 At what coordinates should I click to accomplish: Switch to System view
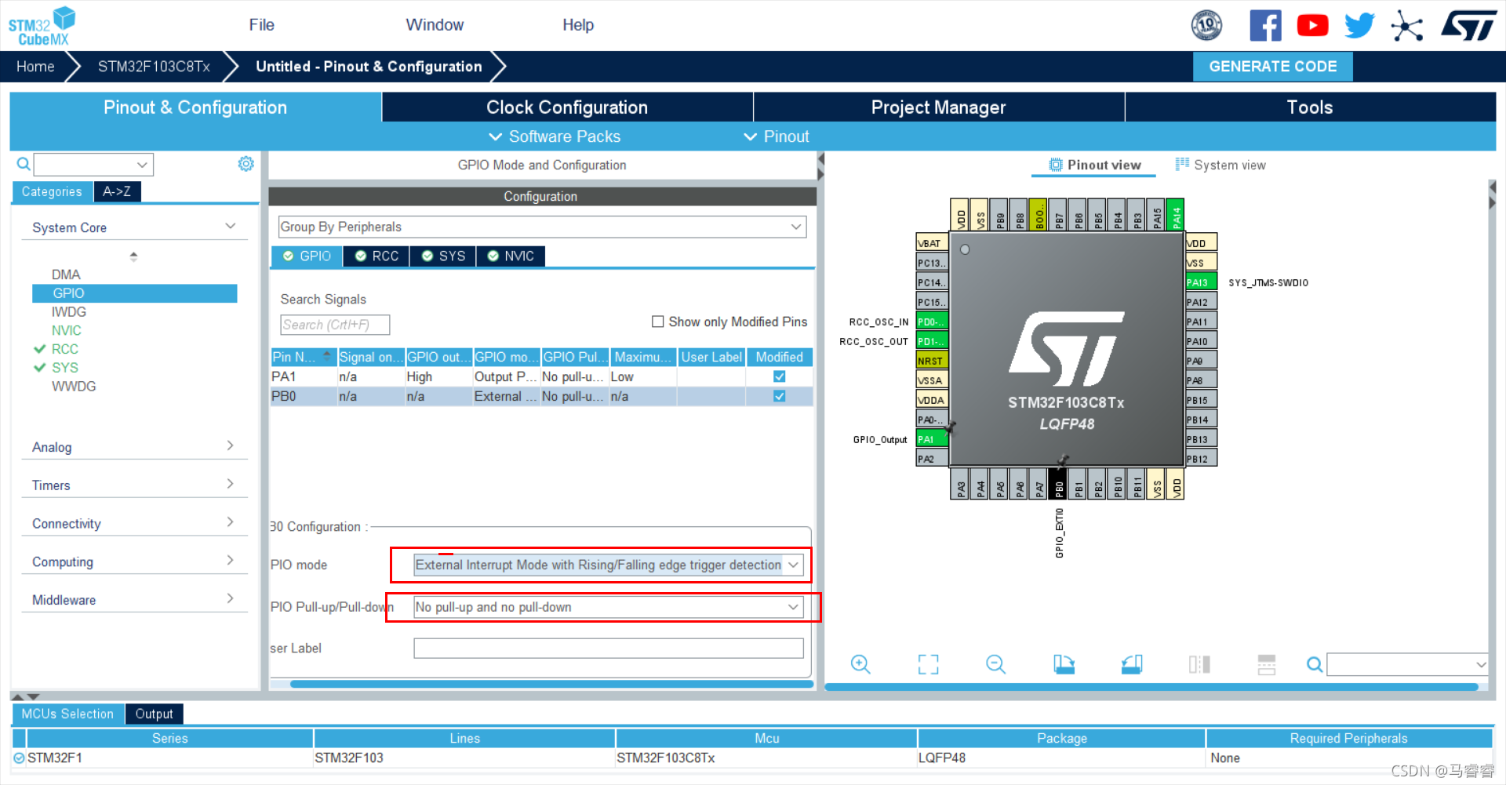click(x=1220, y=165)
